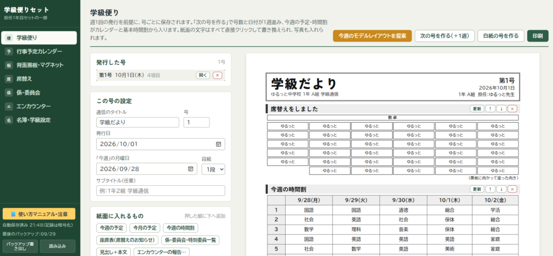
Task: Click 第1号 text in newsletter header
Action: 507,80
